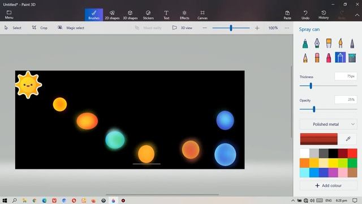362x204 pixels.
Task: Switch to the 2D shapes tab
Action: coord(112,15)
